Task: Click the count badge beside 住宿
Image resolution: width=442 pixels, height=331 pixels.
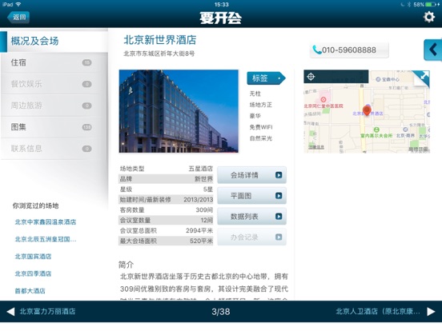Action: 86,62
